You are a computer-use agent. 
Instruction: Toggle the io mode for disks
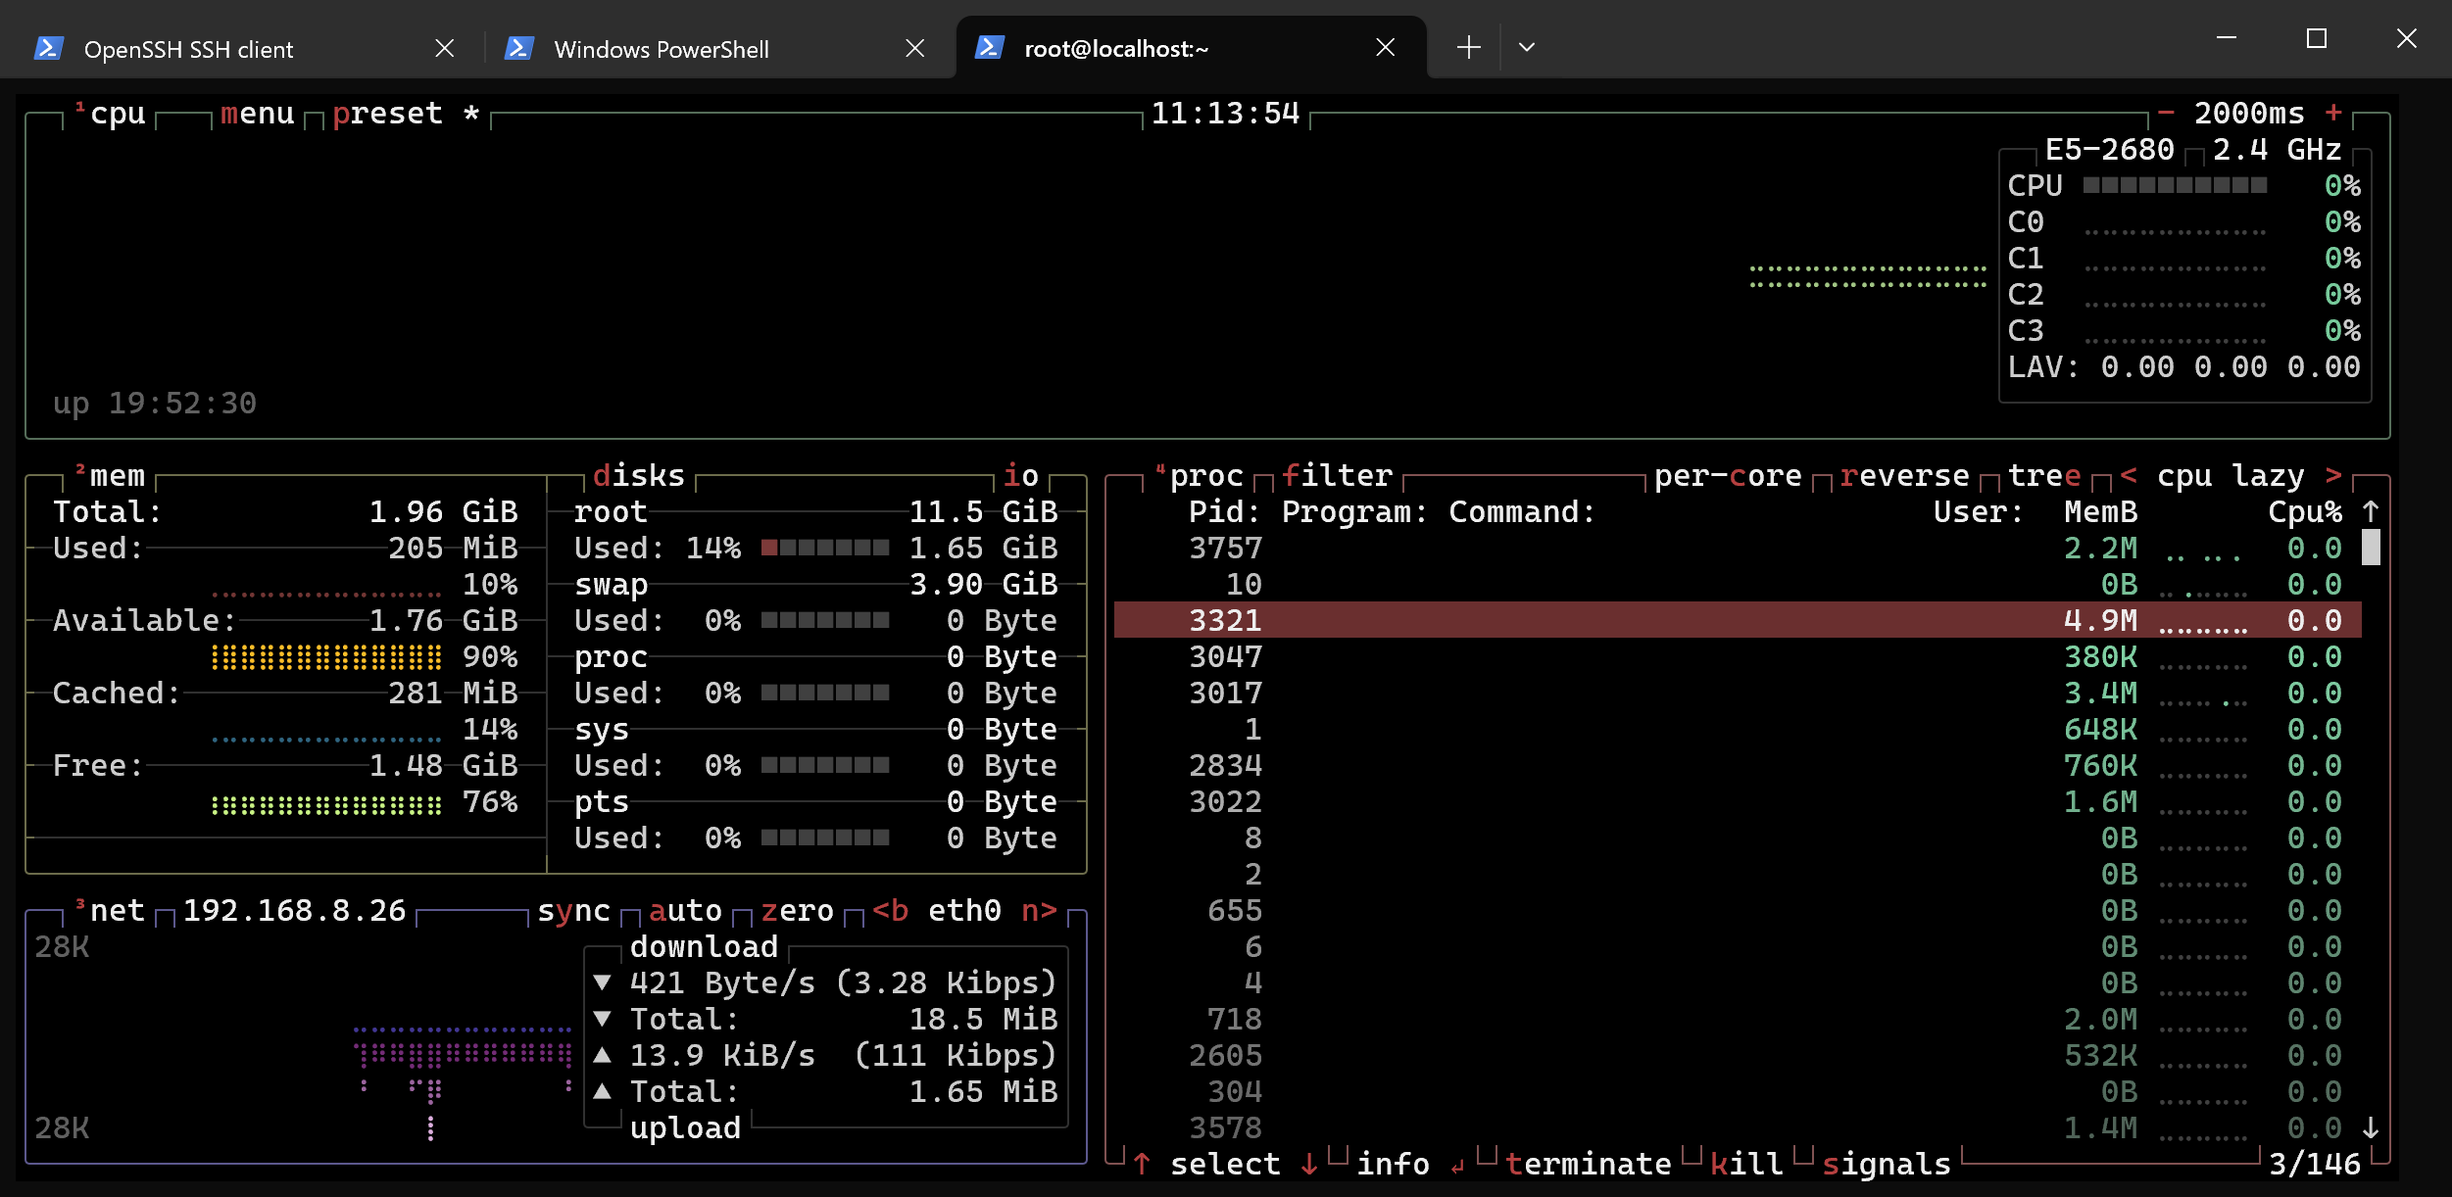[x=1020, y=476]
